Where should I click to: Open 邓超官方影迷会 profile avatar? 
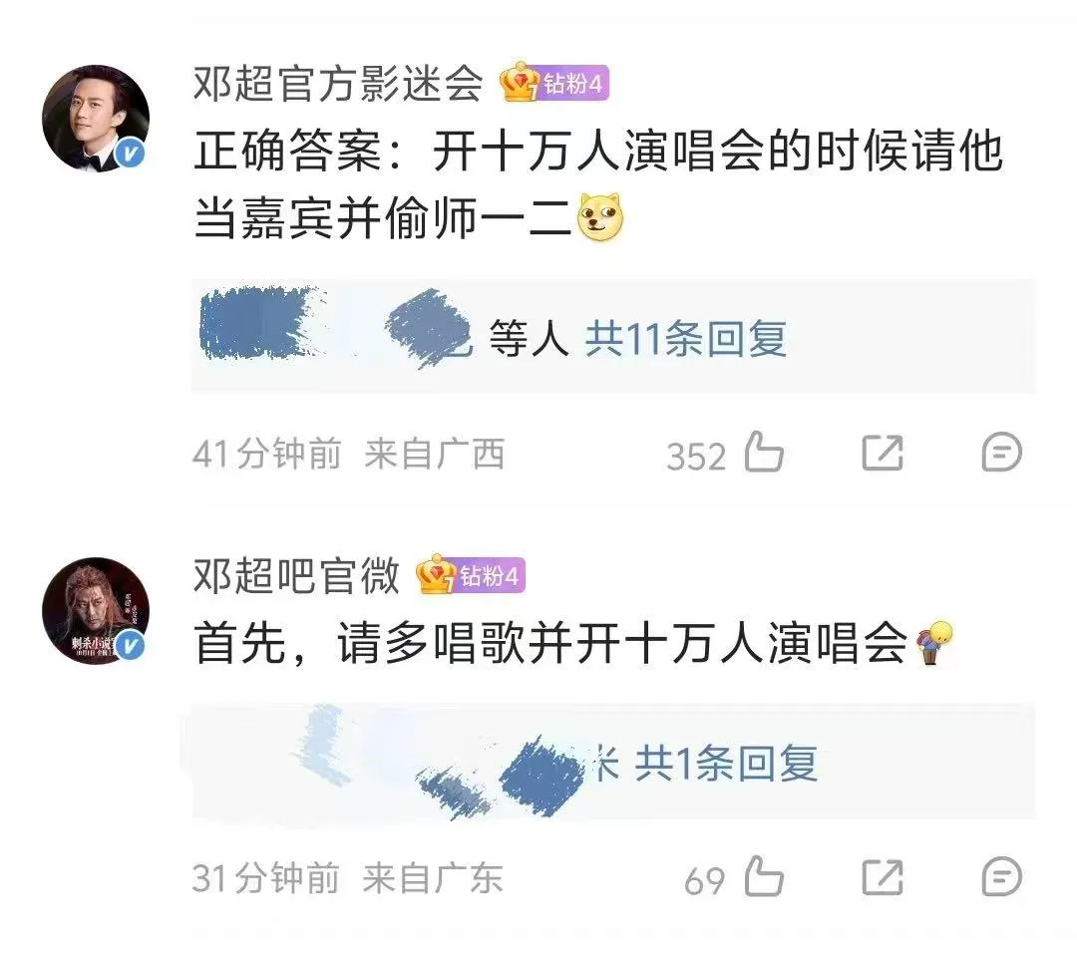point(96,118)
